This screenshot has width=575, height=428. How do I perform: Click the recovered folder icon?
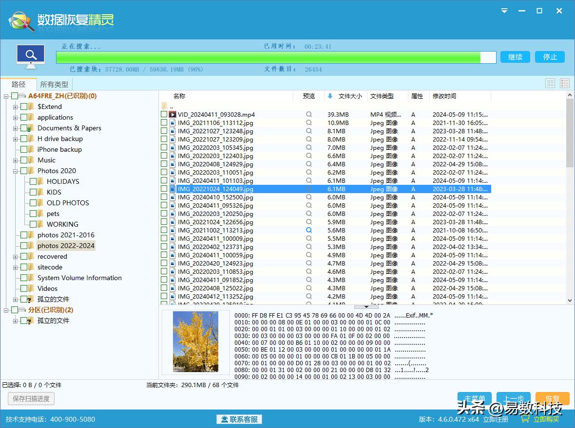coord(31,256)
